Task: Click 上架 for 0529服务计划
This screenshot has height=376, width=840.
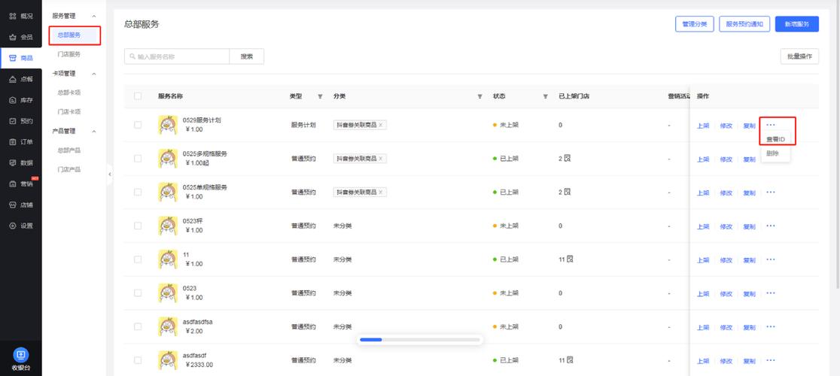Action: pyautogui.click(x=703, y=126)
